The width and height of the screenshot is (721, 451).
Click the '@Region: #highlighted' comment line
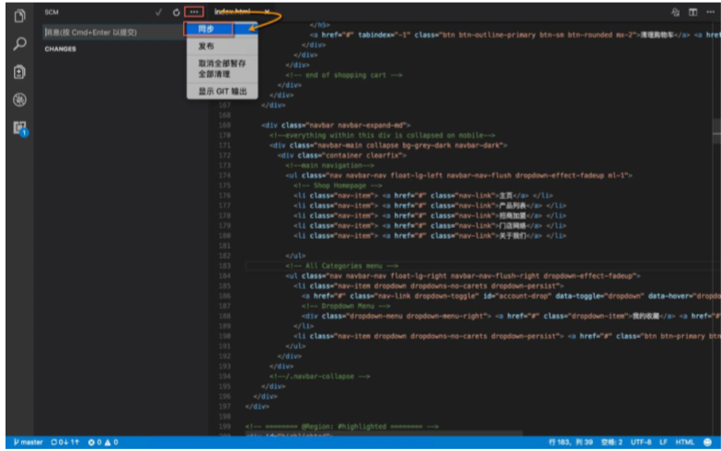pyautogui.click(x=342, y=426)
